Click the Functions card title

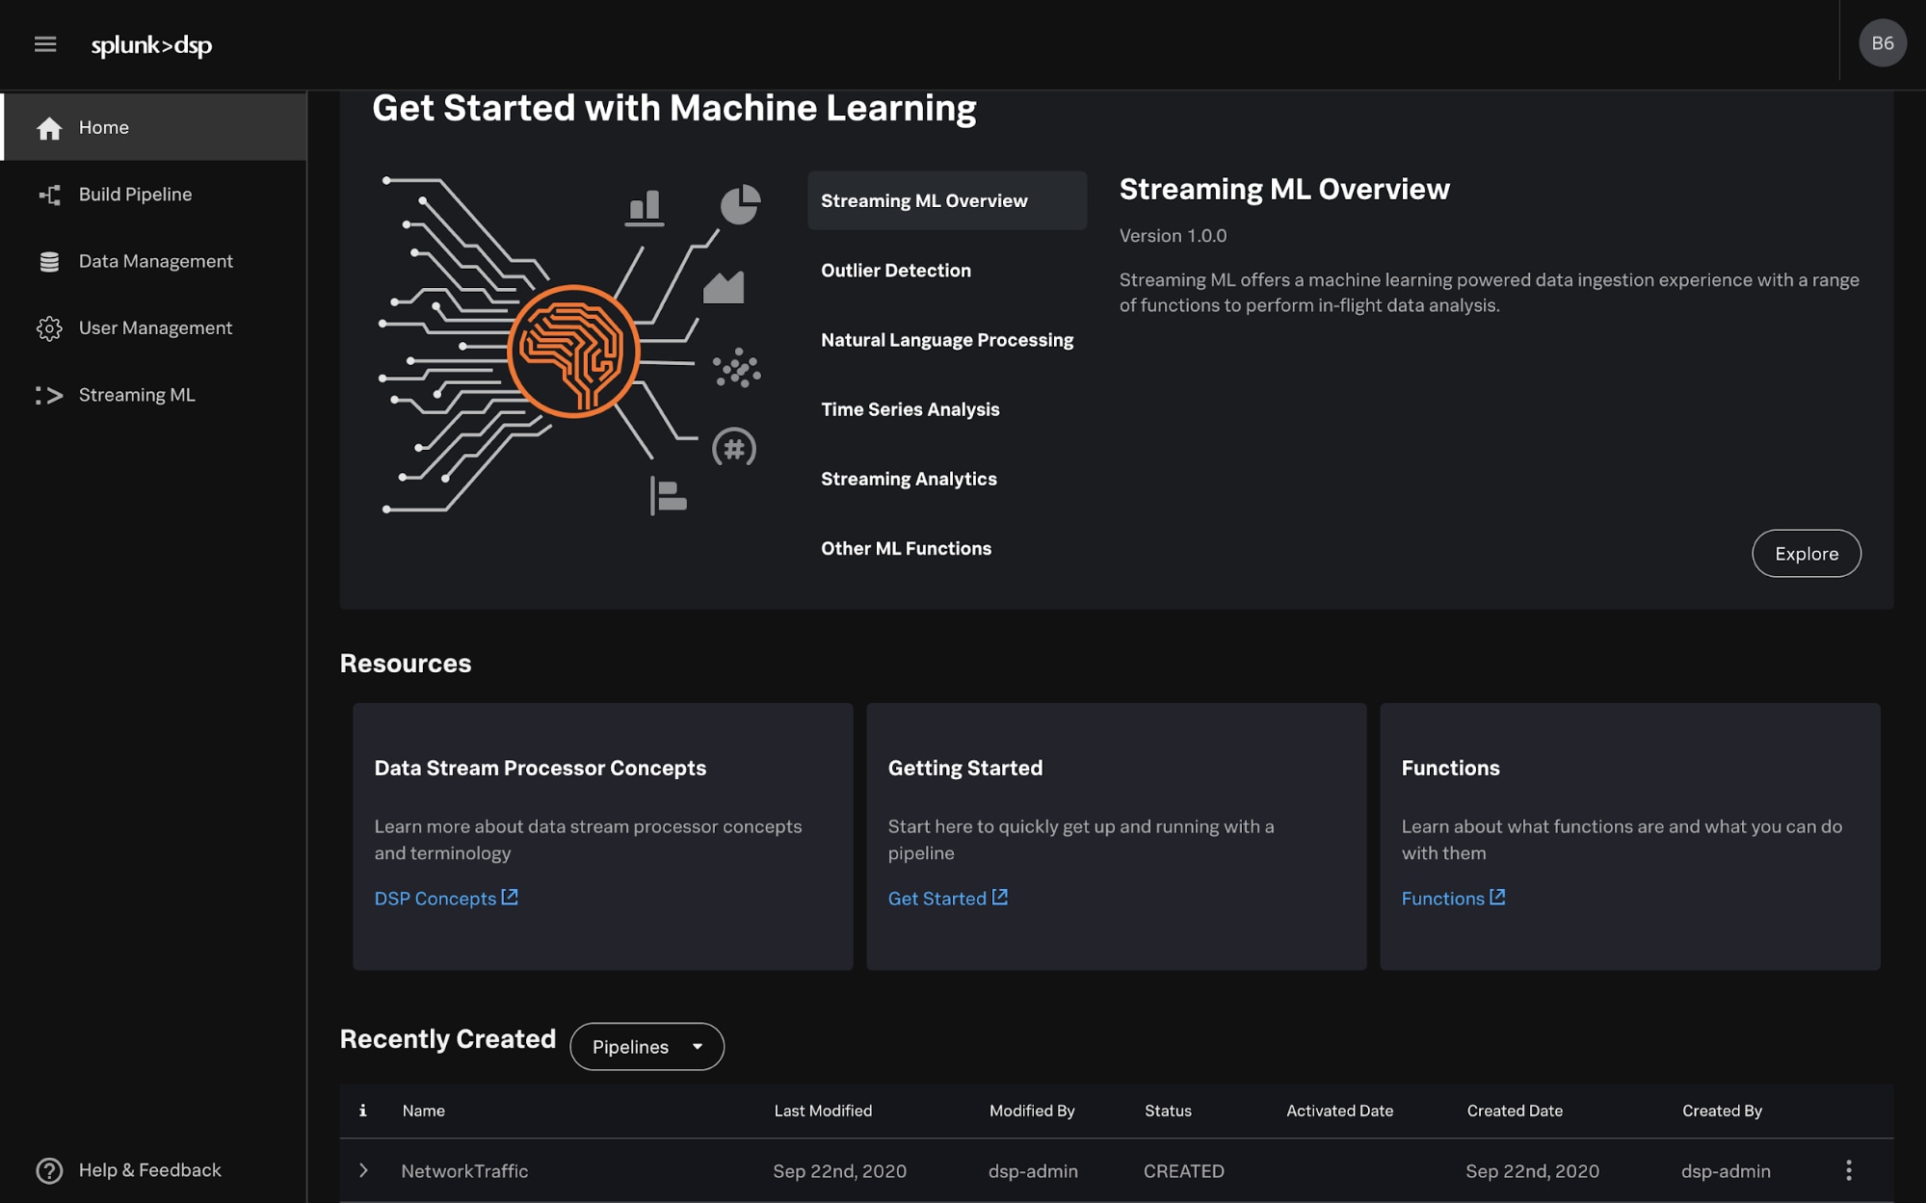[1450, 768]
